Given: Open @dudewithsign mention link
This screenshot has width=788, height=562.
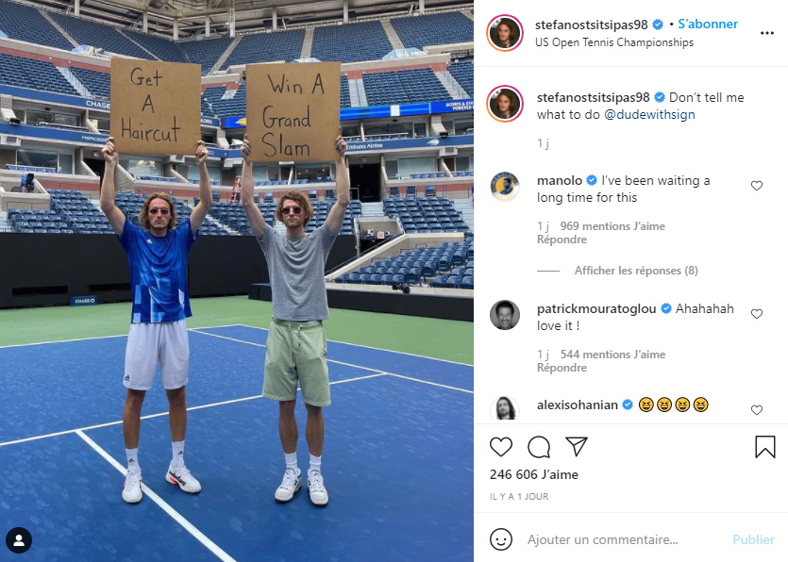Looking at the screenshot, I should point(649,114).
